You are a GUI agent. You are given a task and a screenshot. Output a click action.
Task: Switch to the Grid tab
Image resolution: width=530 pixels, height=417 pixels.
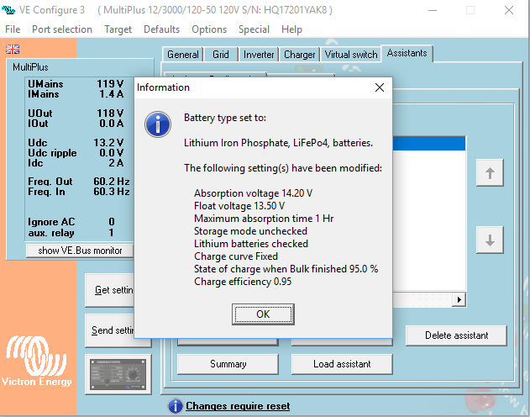click(221, 55)
